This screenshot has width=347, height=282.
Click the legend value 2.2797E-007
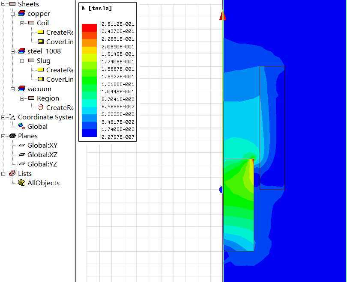[118, 137]
